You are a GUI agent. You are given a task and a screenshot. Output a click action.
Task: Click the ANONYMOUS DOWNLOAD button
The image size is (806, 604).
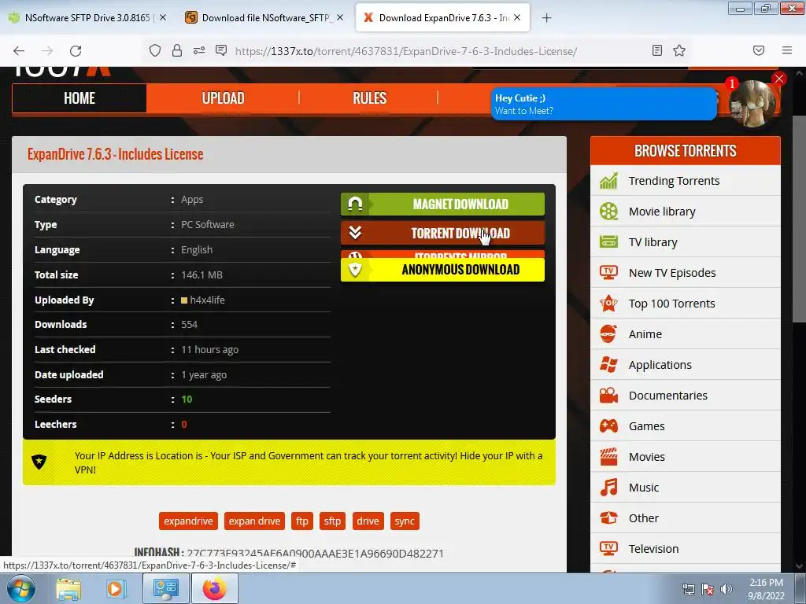[442, 270]
